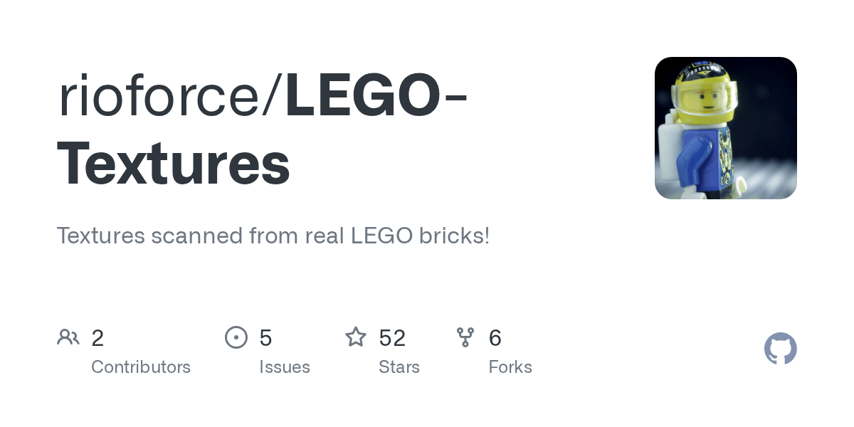
Task: Click the Forks branch icon
Action: [465, 337]
